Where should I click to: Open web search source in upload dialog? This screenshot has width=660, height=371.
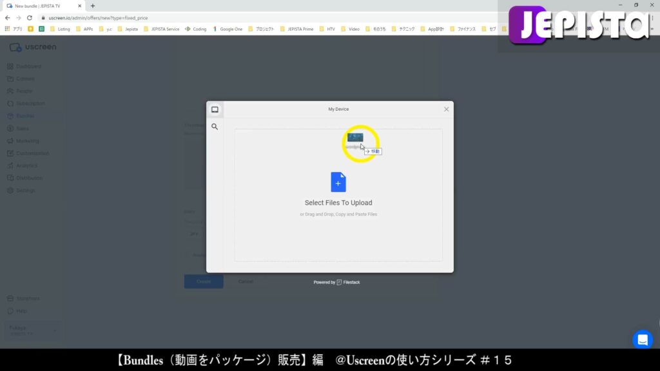215,127
